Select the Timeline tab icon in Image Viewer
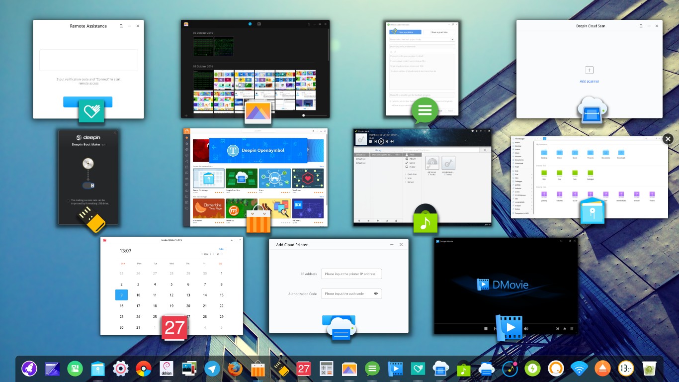The image size is (679, 382). pyautogui.click(x=251, y=24)
